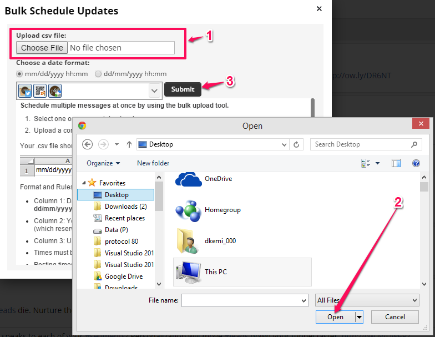Click the Choose File button

pos(42,48)
